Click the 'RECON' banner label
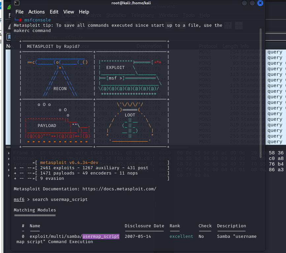The height and width of the screenshot is (253, 286). [60, 89]
